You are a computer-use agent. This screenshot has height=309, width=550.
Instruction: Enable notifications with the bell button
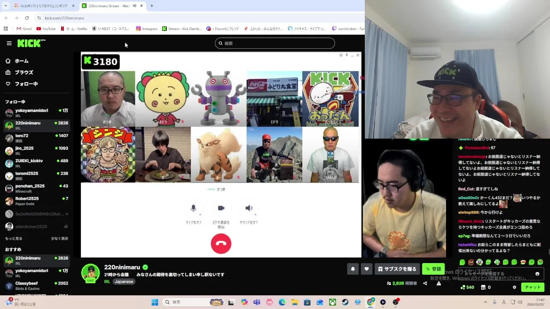point(353,269)
